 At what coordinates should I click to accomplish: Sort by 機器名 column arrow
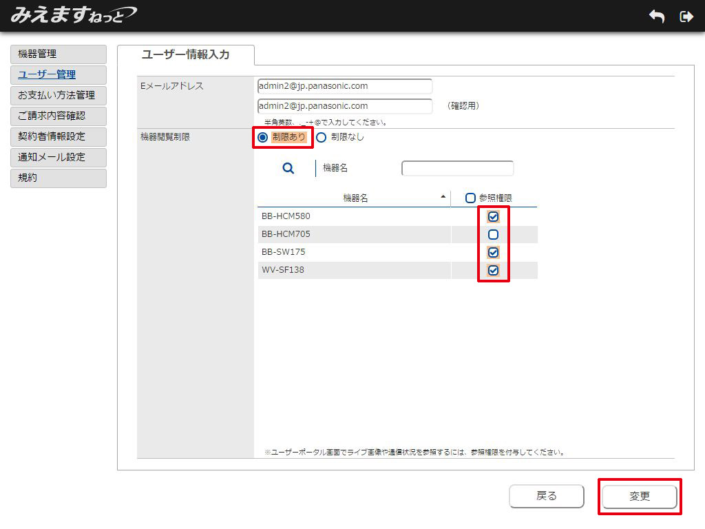point(443,197)
